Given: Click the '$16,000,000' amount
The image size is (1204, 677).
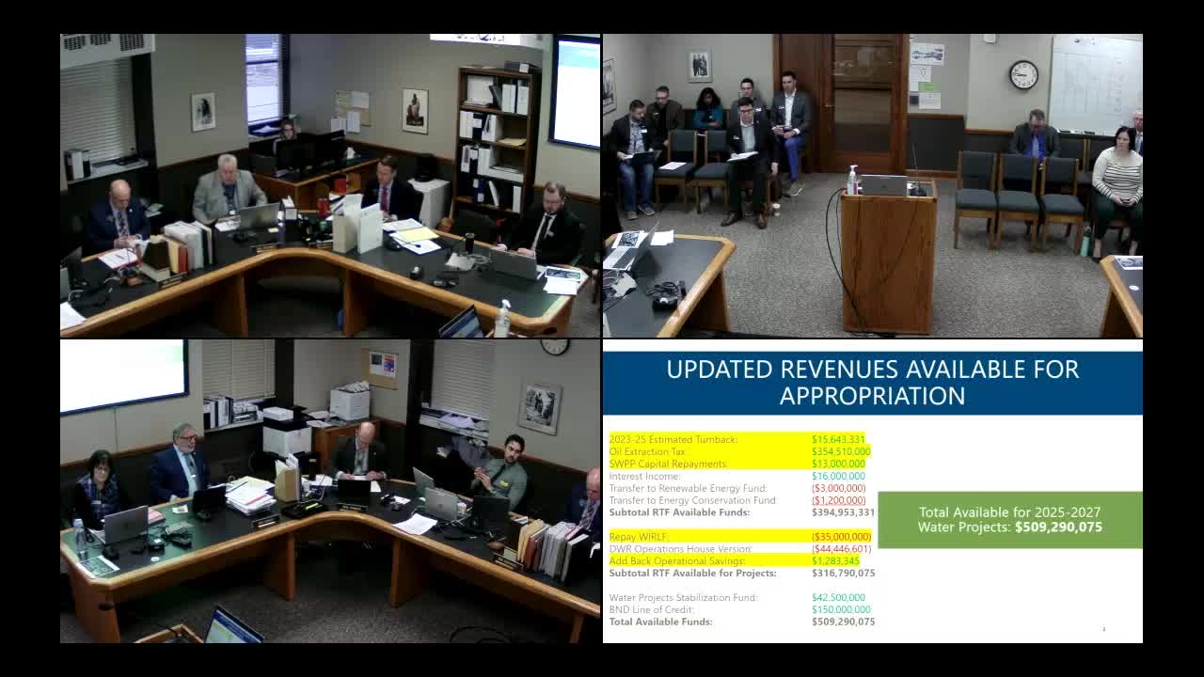Looking at the screenshot, I should [x=838, y=476].
